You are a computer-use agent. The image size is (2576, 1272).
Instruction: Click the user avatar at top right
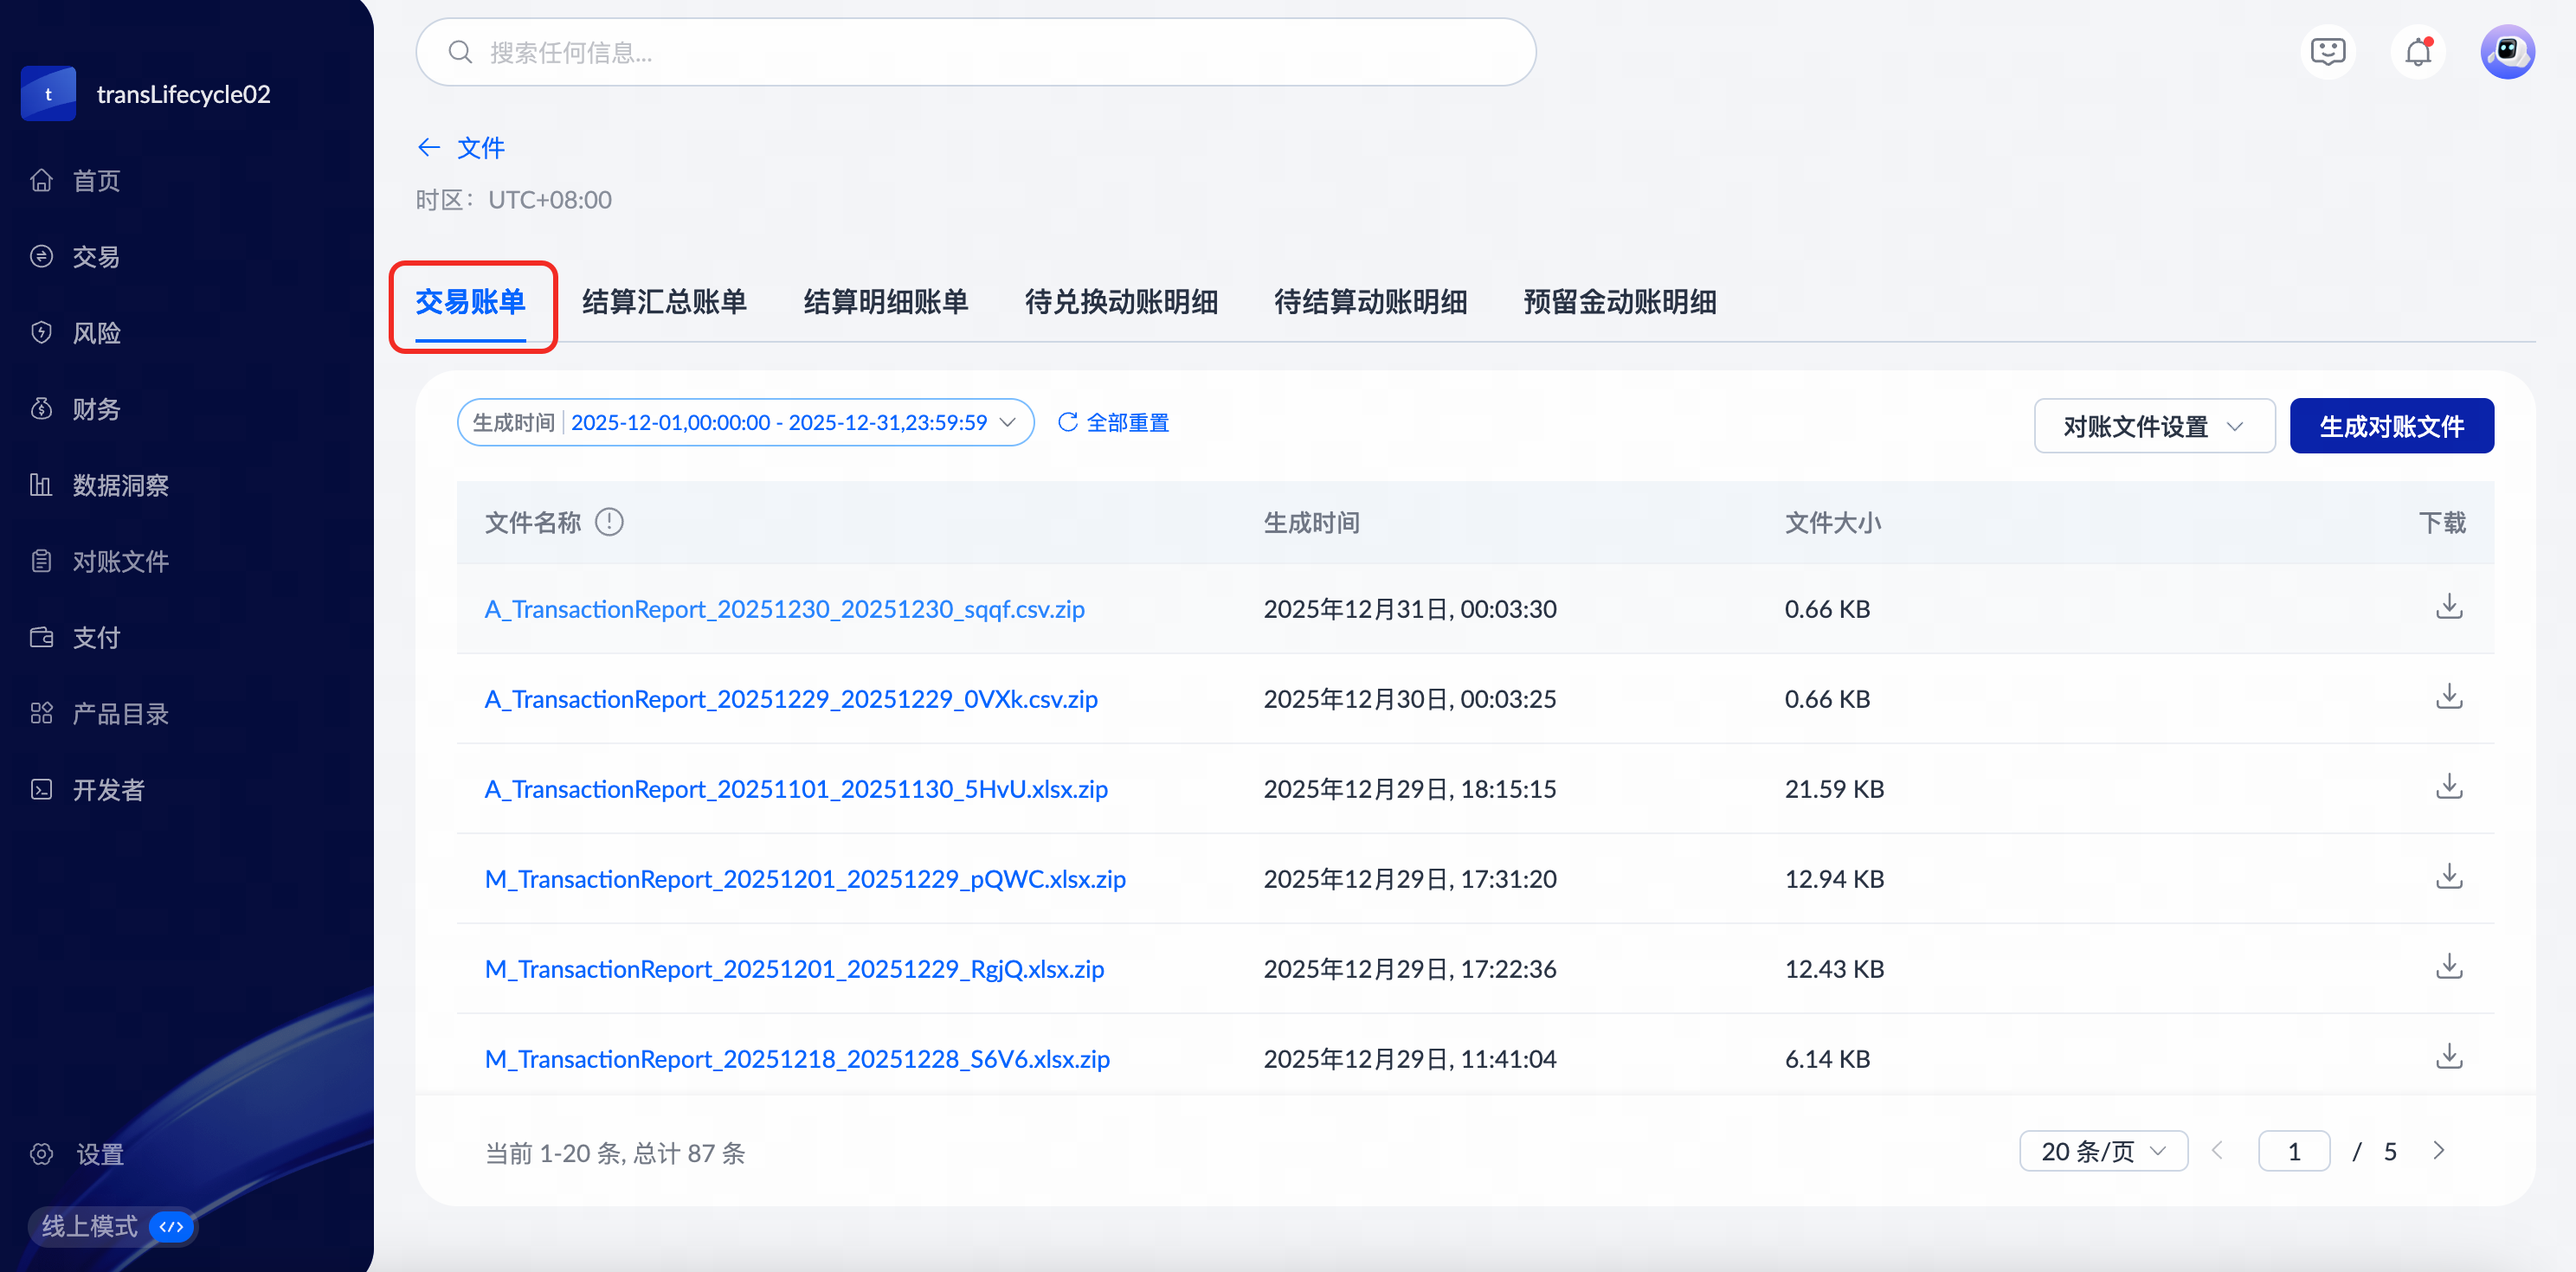[2506, 52]
